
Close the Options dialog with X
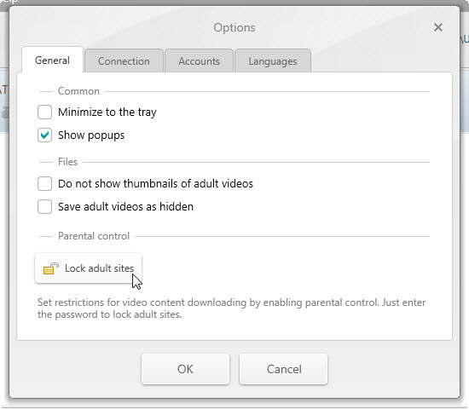[x=438, y=27]
